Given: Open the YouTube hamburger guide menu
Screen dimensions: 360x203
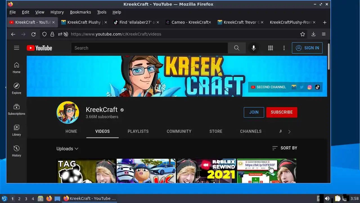Looking at the screenshot, I should click(x=17, y=48).
